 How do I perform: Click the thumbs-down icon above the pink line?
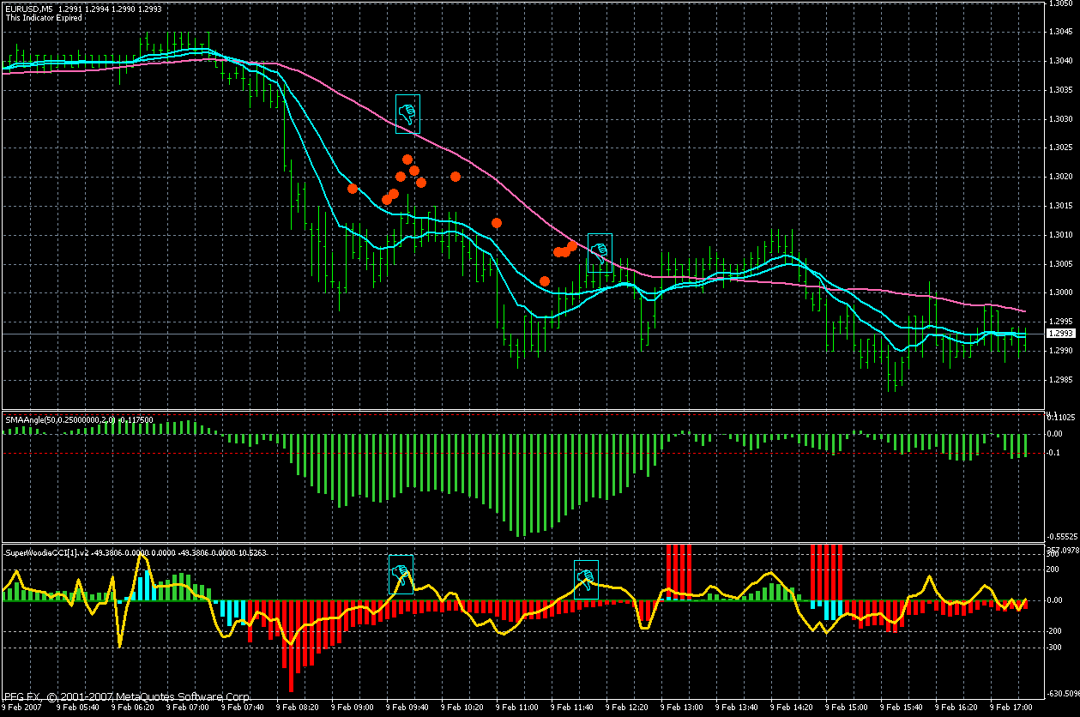click(x=407, y=113)
